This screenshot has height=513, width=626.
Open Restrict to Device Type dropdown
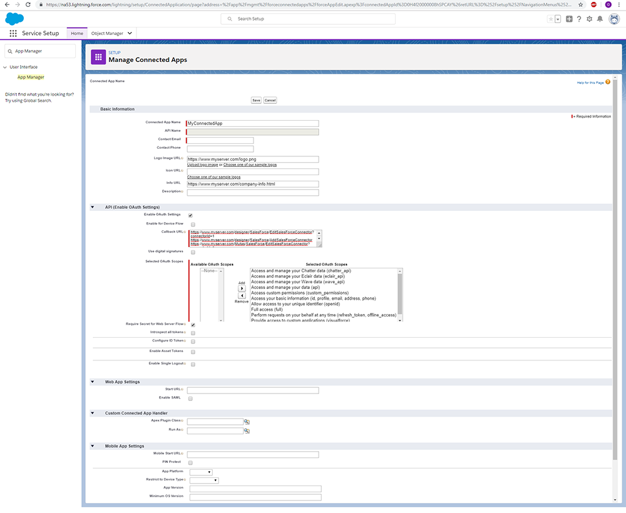pos(204,480)
